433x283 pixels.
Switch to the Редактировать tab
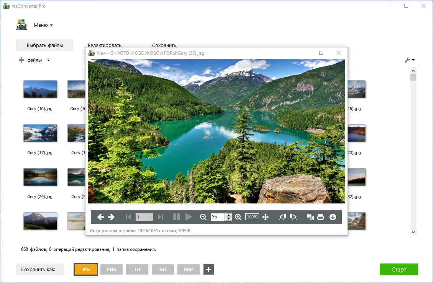tap(104, 46)
